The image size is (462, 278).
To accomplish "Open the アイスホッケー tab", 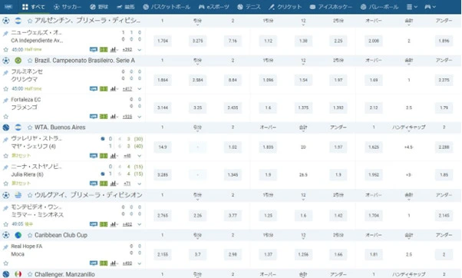I will pos(331,7).
